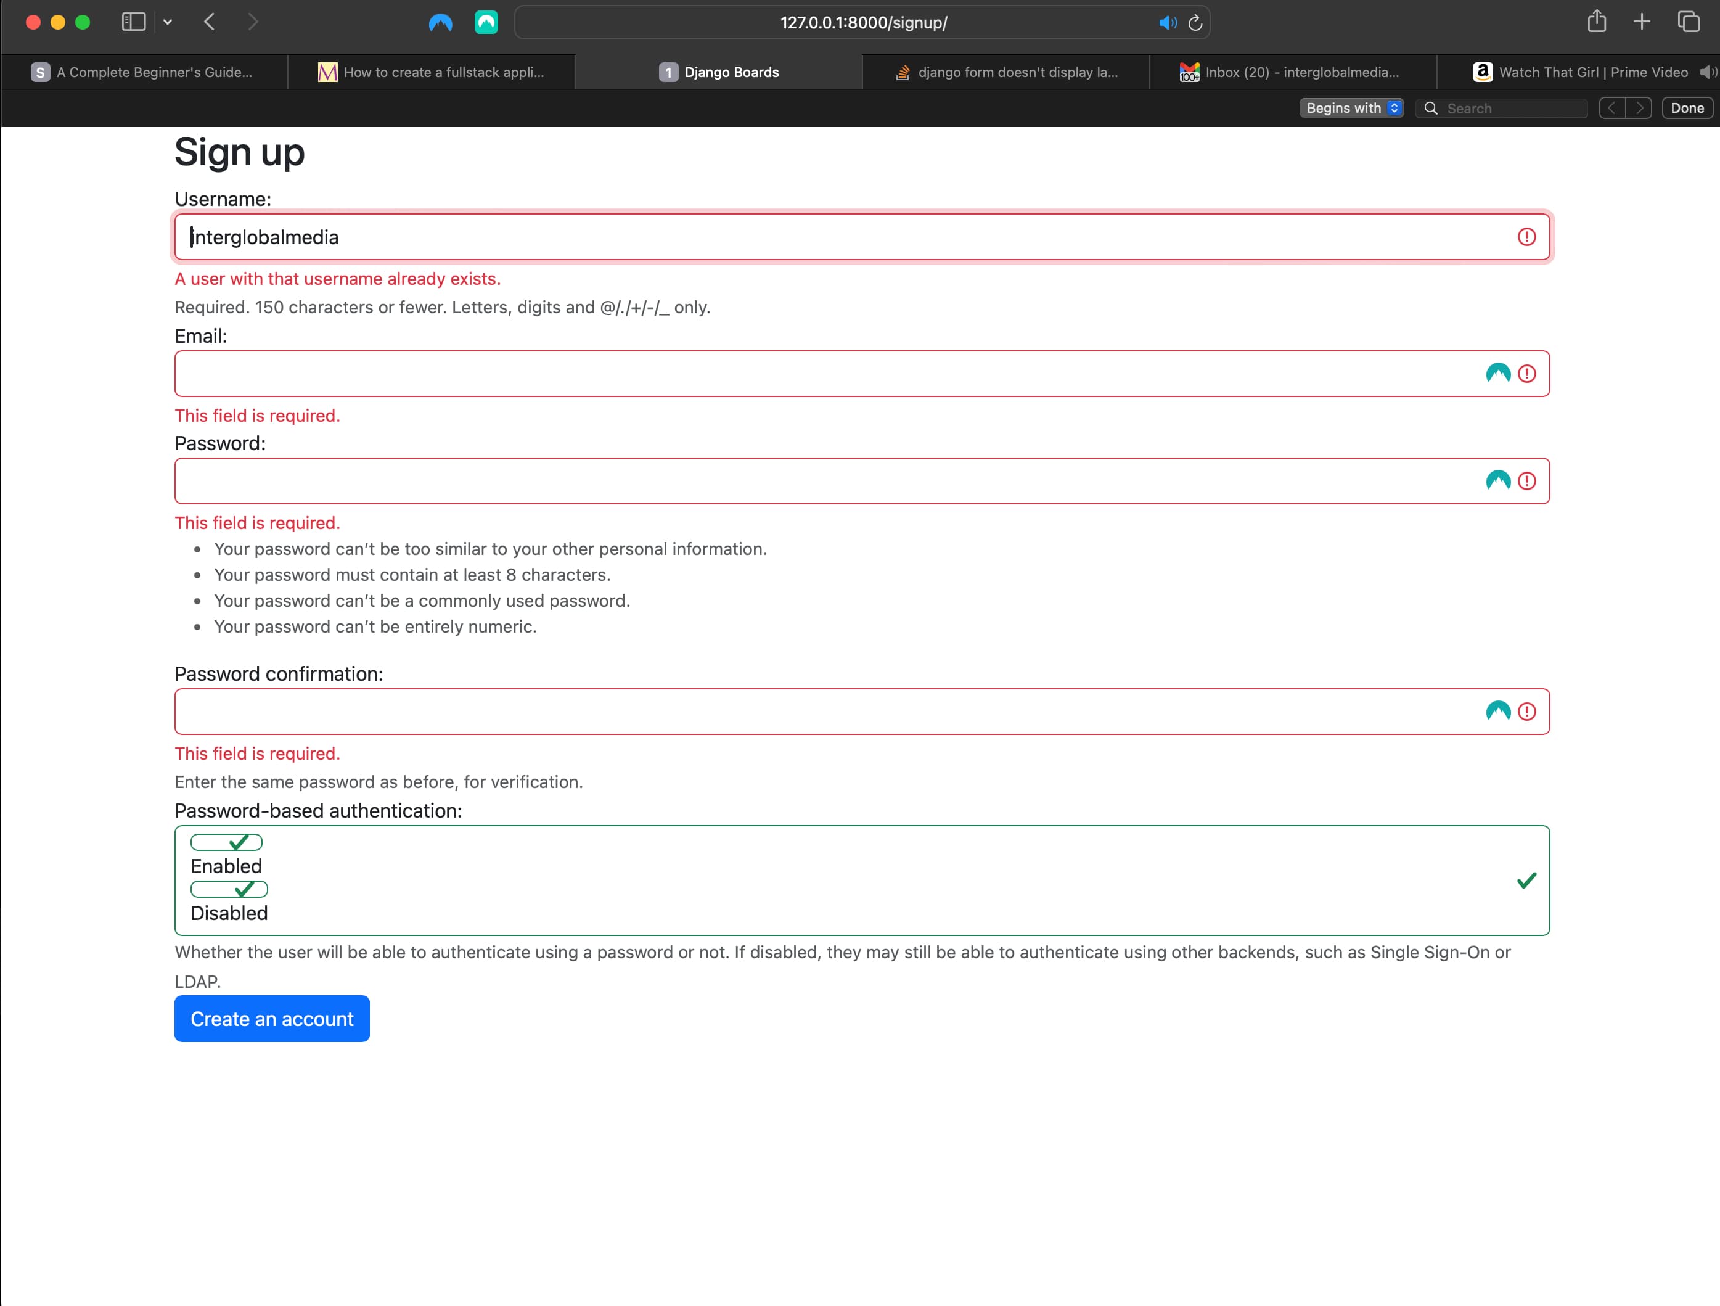This screenshot has width=1720, height=1306.
Task: Go forward with the forward arrow
Action: [x=252, y=22]
